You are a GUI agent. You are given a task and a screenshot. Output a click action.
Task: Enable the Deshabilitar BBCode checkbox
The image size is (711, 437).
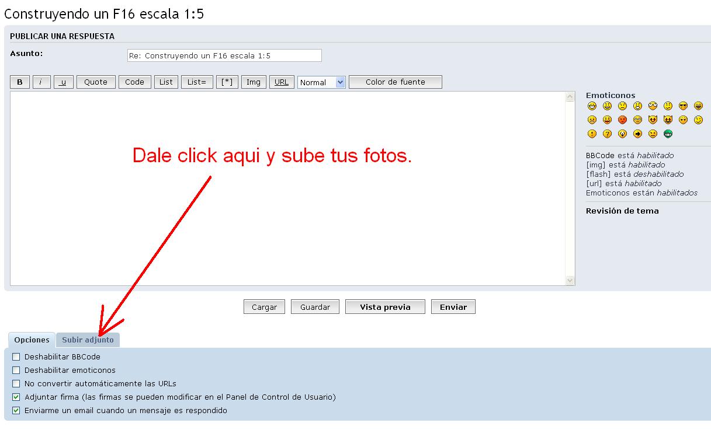(16, 356)
